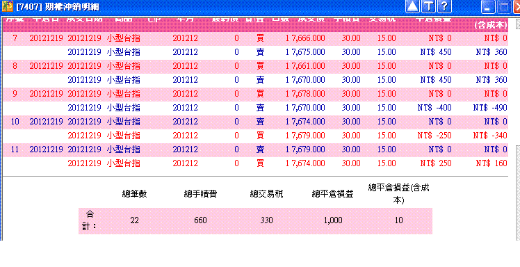
Task: Open help with the question mark button
Action: tap(445, 7)
